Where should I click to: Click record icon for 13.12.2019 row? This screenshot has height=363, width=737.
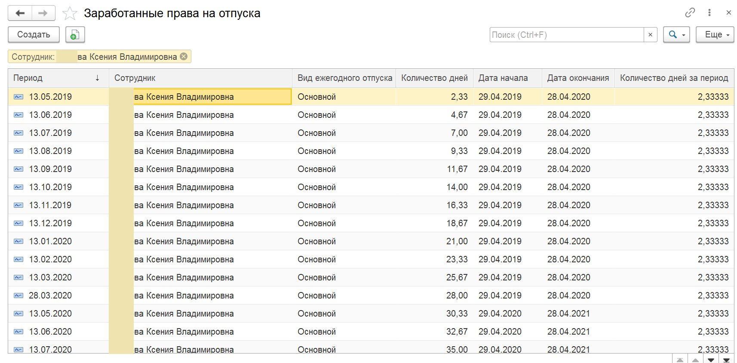(x=18, y=223)
